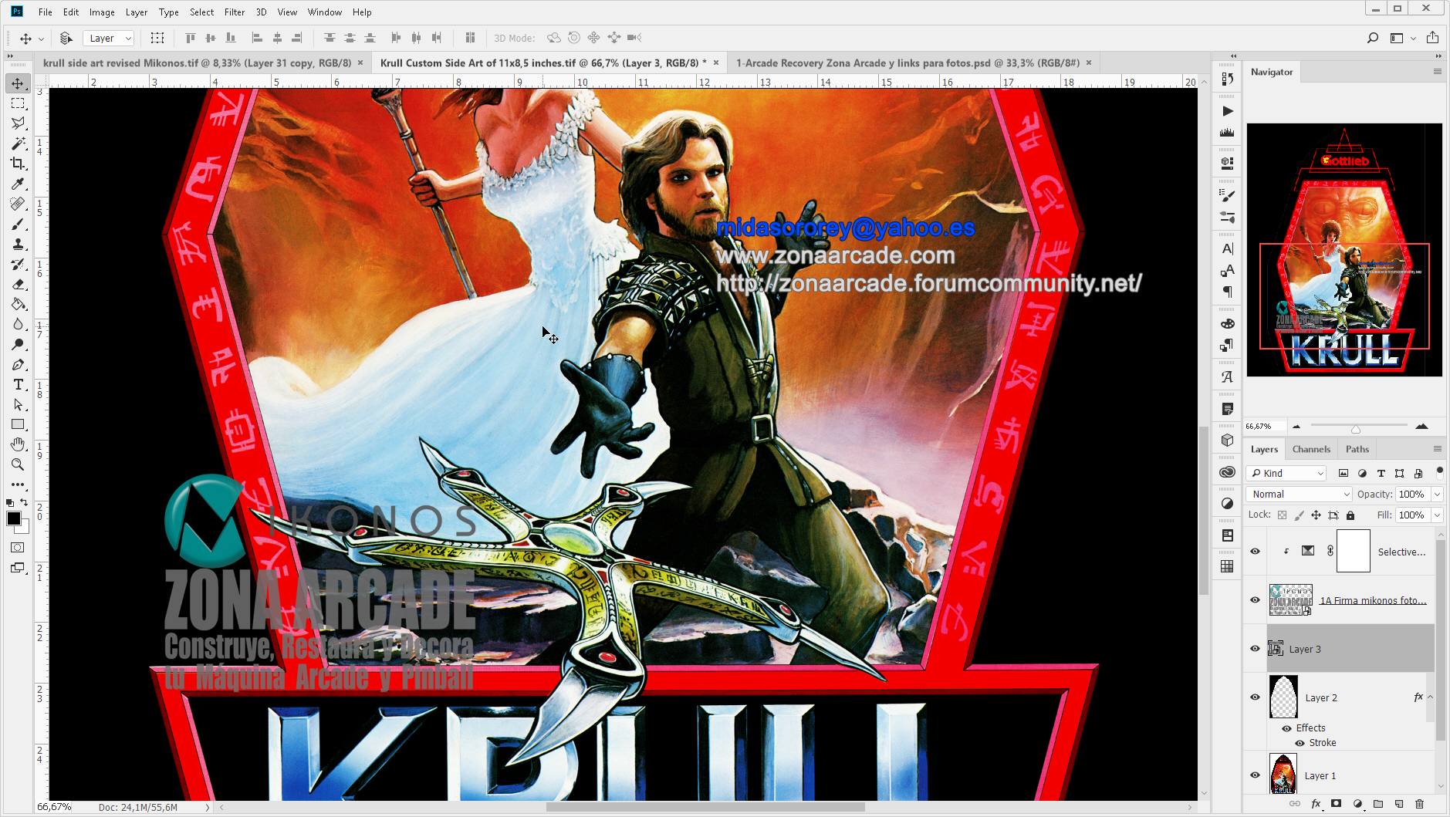
Task: Select the Layer 3 thumbnail
Action: [1276, 648]
